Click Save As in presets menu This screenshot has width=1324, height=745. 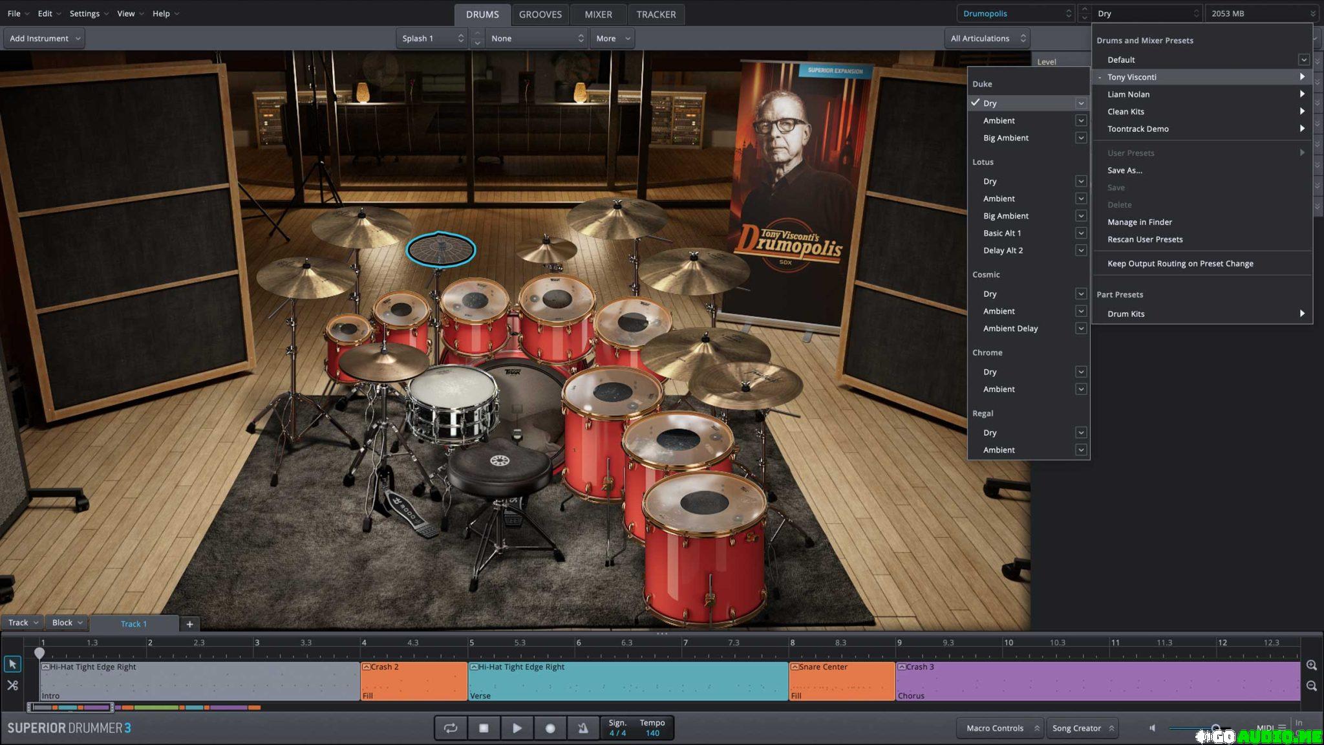pos(1124,171)
